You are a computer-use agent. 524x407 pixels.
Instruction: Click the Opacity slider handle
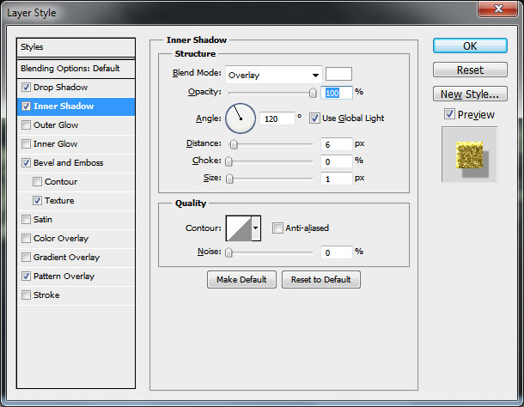tap(313, 93)
